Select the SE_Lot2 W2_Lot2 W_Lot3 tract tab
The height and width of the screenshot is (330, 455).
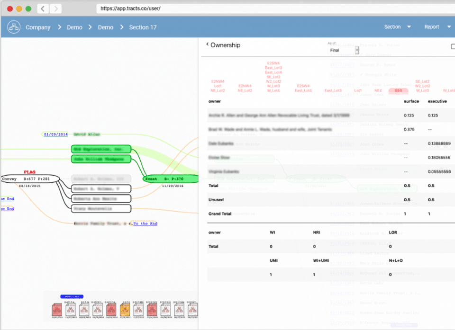click(x=422, y=86)
